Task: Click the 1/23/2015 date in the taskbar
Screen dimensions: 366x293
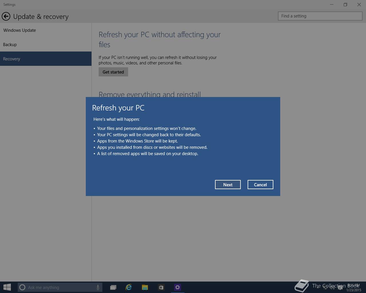Action: coord(354,290)
